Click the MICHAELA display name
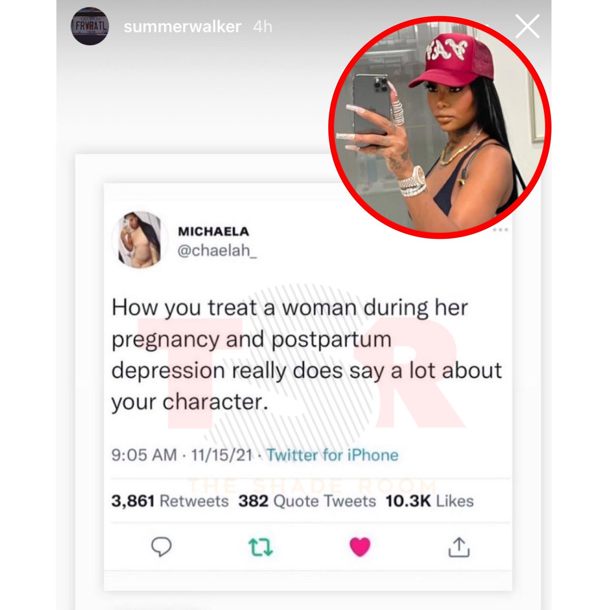Viewport: 610px width, 610px height. coord(213,231)
